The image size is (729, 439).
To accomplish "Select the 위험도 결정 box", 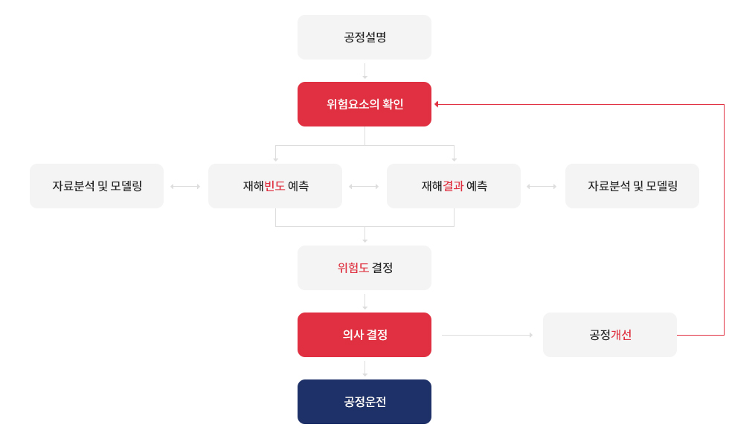I will tap(364, 268).
